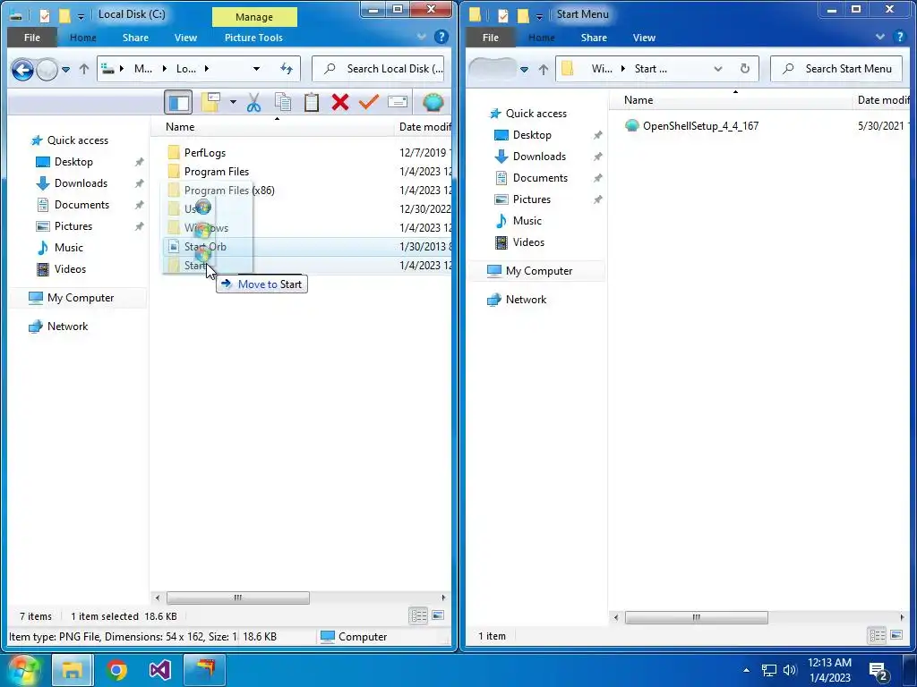The height and width of the screenshot is (687, 917).
Task: Sort by Name column in Start Menu window
Action: coord(638,100)
